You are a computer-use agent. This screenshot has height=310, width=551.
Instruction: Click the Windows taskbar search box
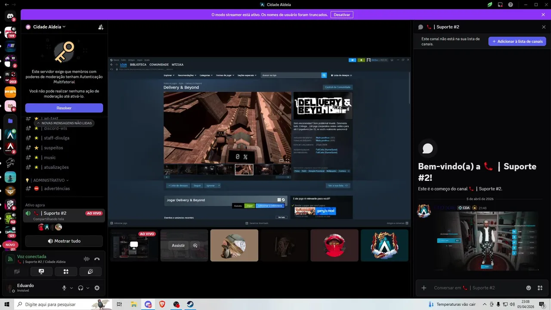64,304
